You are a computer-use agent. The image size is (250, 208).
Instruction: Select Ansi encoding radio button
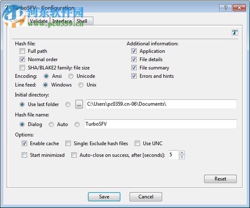coord(46,76)
